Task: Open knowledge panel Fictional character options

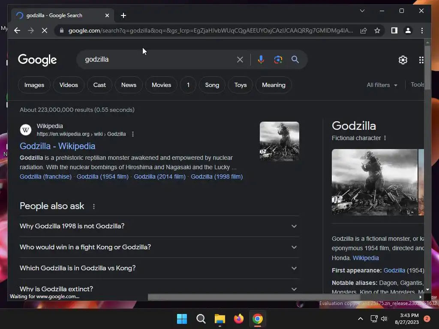Action: [x=385, y=138]
